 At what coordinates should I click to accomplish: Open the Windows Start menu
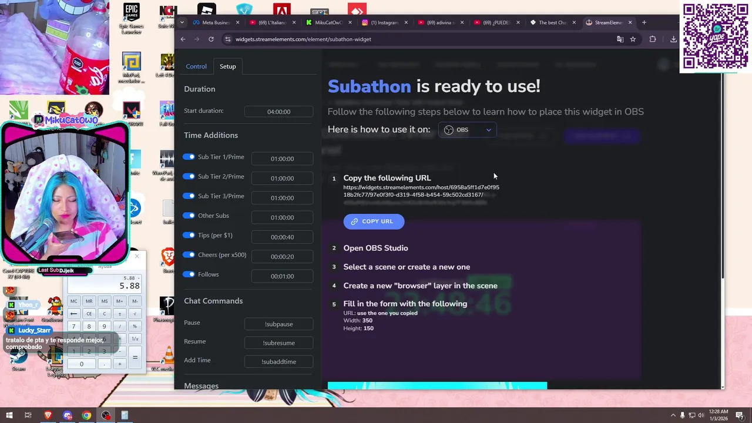click(x=9, y=415)
